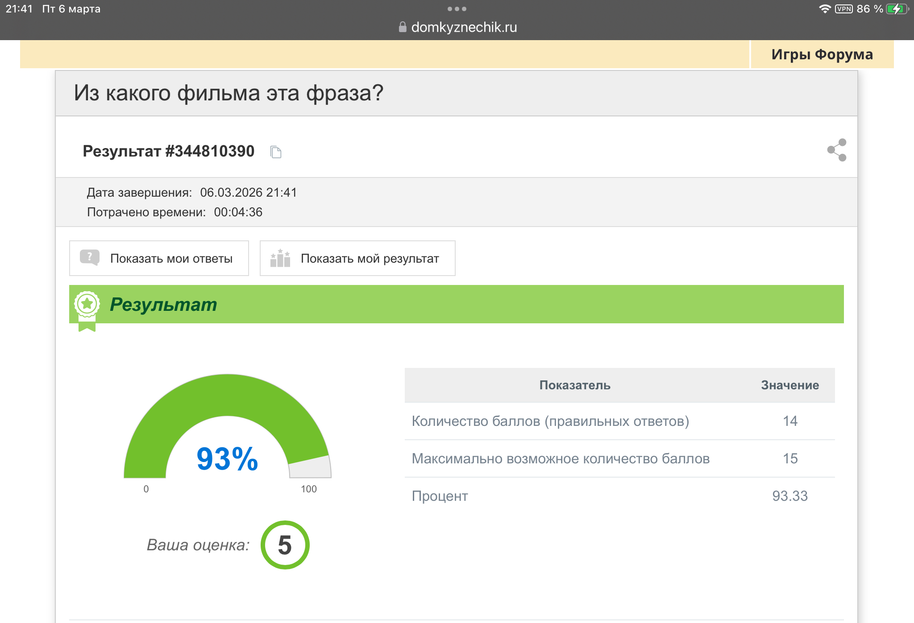Tap the Wi-Fi status icon

[x=825, y=9]
